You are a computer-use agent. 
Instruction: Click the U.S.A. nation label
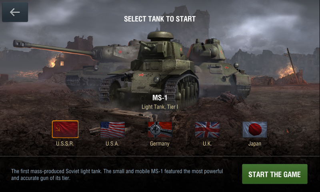[x=112, y=144]
